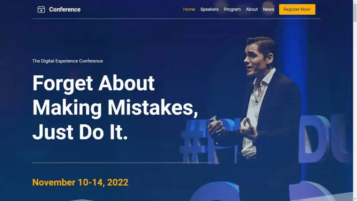Open the News section
Image resolution: width=357 pixels, height=201 pixels.
[x=268, y=9]
